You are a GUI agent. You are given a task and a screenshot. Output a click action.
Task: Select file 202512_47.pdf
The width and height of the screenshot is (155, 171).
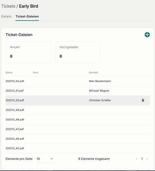tap(77, 129)
